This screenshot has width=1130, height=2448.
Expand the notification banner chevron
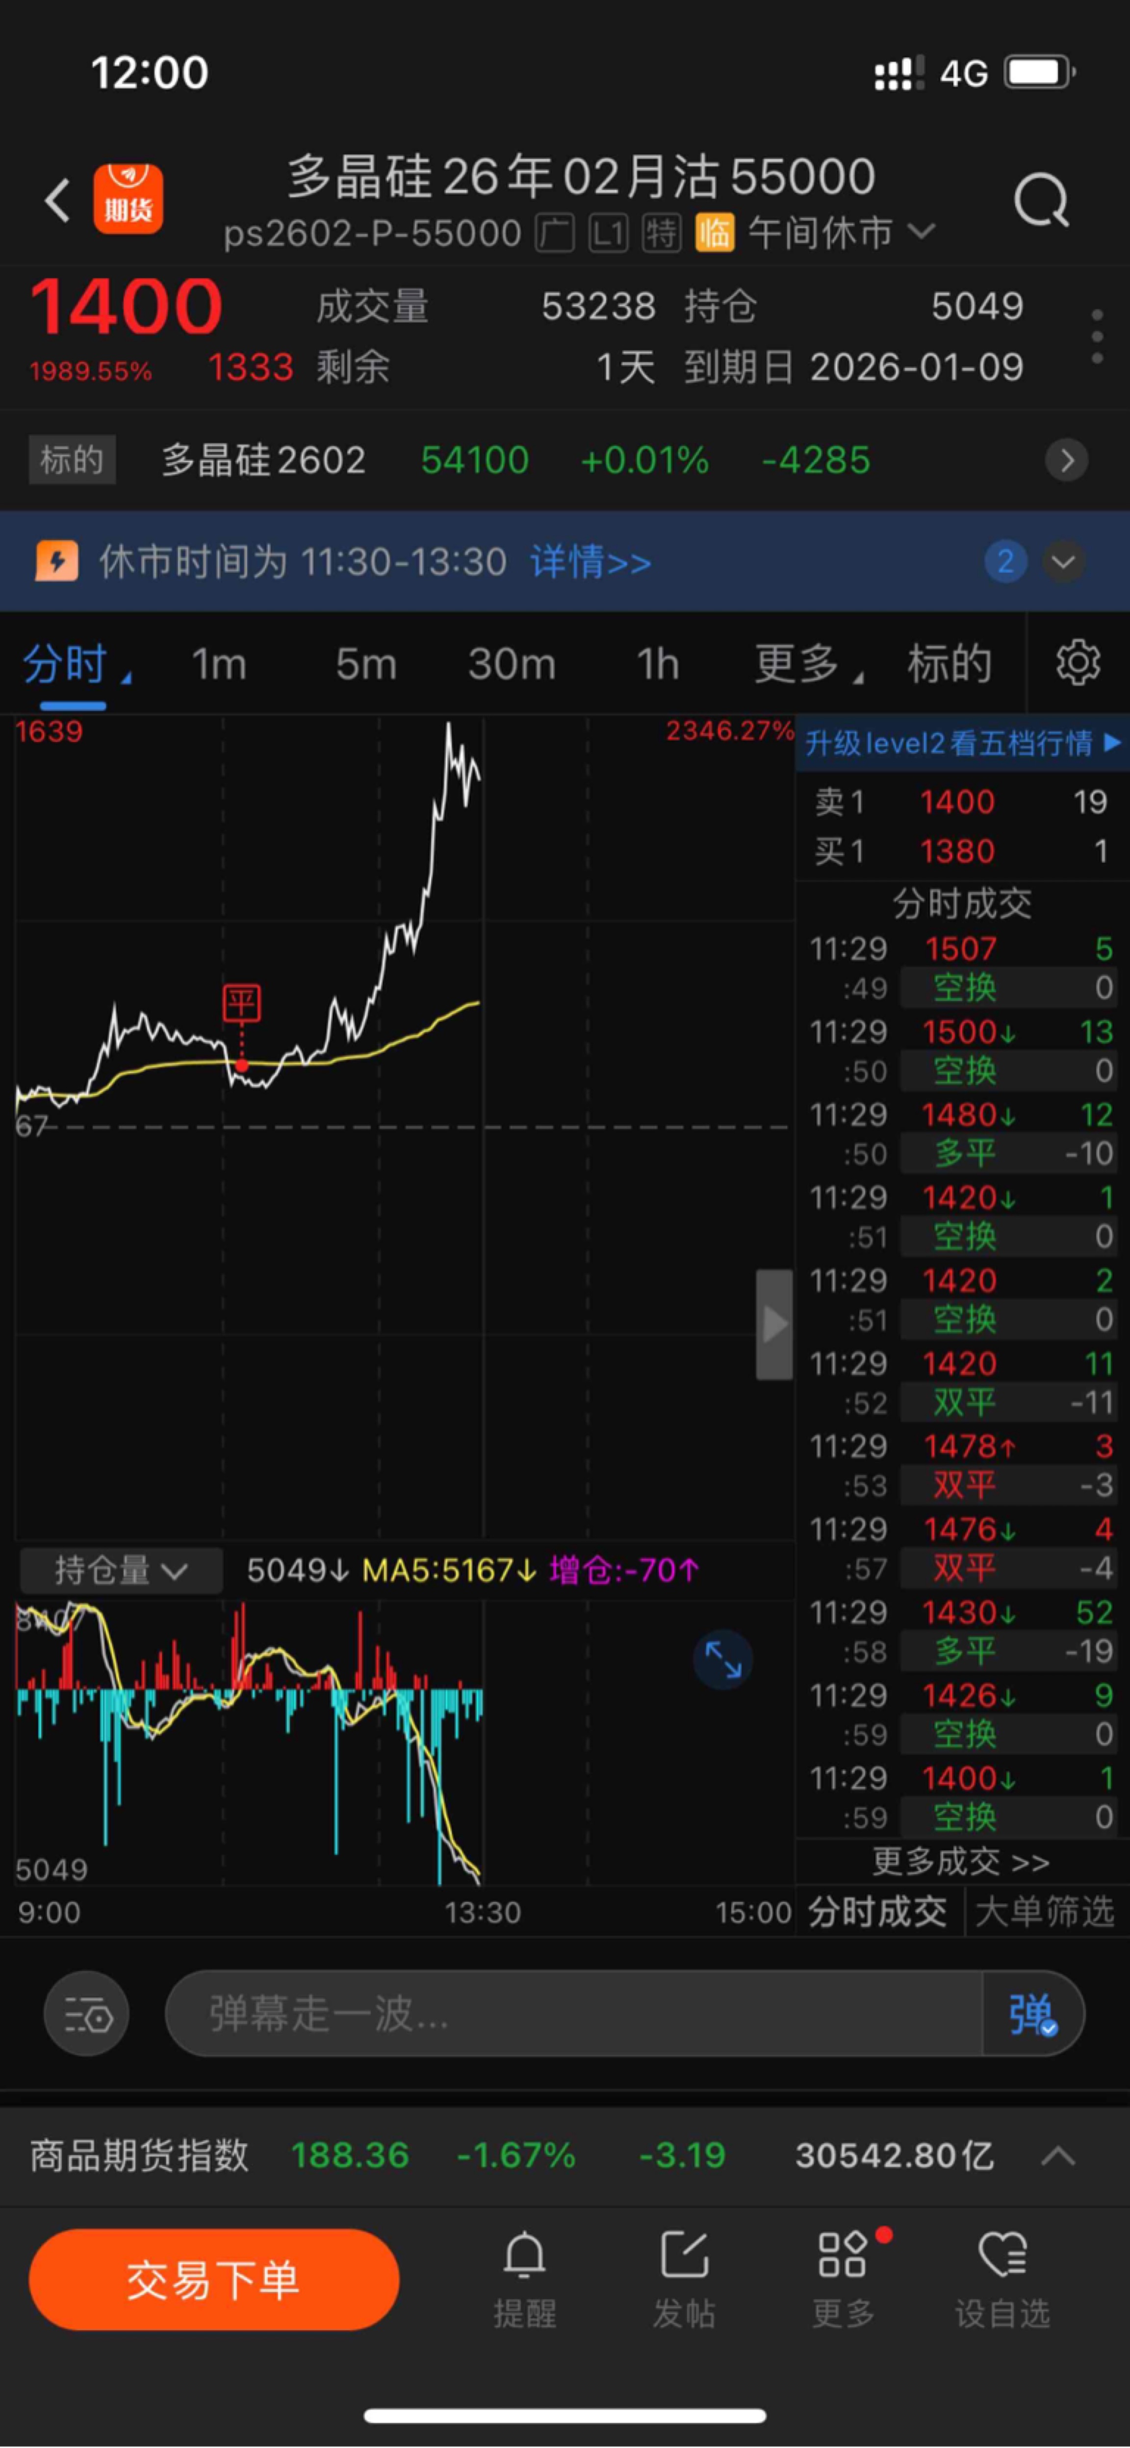pos(1063,562)
